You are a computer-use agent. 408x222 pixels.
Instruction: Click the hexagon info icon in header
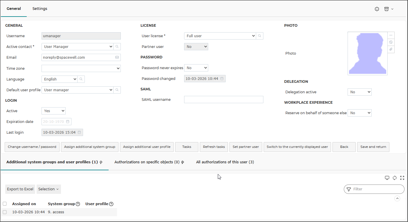(x=377, y=9)
